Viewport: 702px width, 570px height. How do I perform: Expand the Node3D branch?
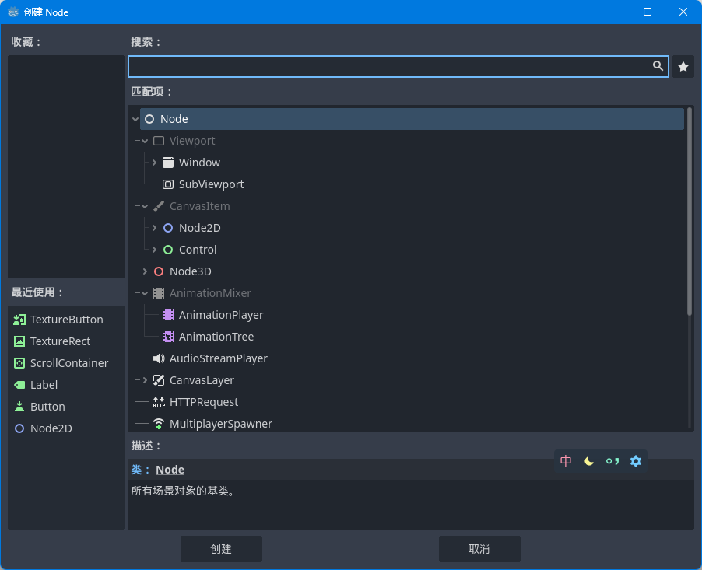click(x=145, y=271)
